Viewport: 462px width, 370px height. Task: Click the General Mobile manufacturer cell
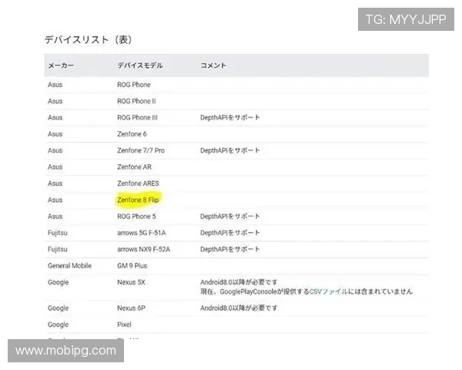pos(69,266)
